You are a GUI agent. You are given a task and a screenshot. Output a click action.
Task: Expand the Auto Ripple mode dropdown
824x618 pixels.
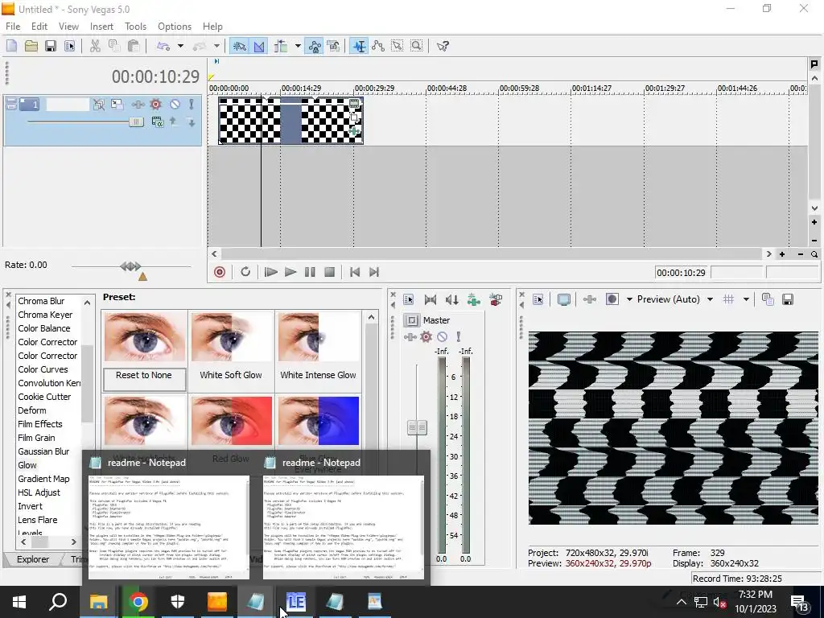coord(298,46)
